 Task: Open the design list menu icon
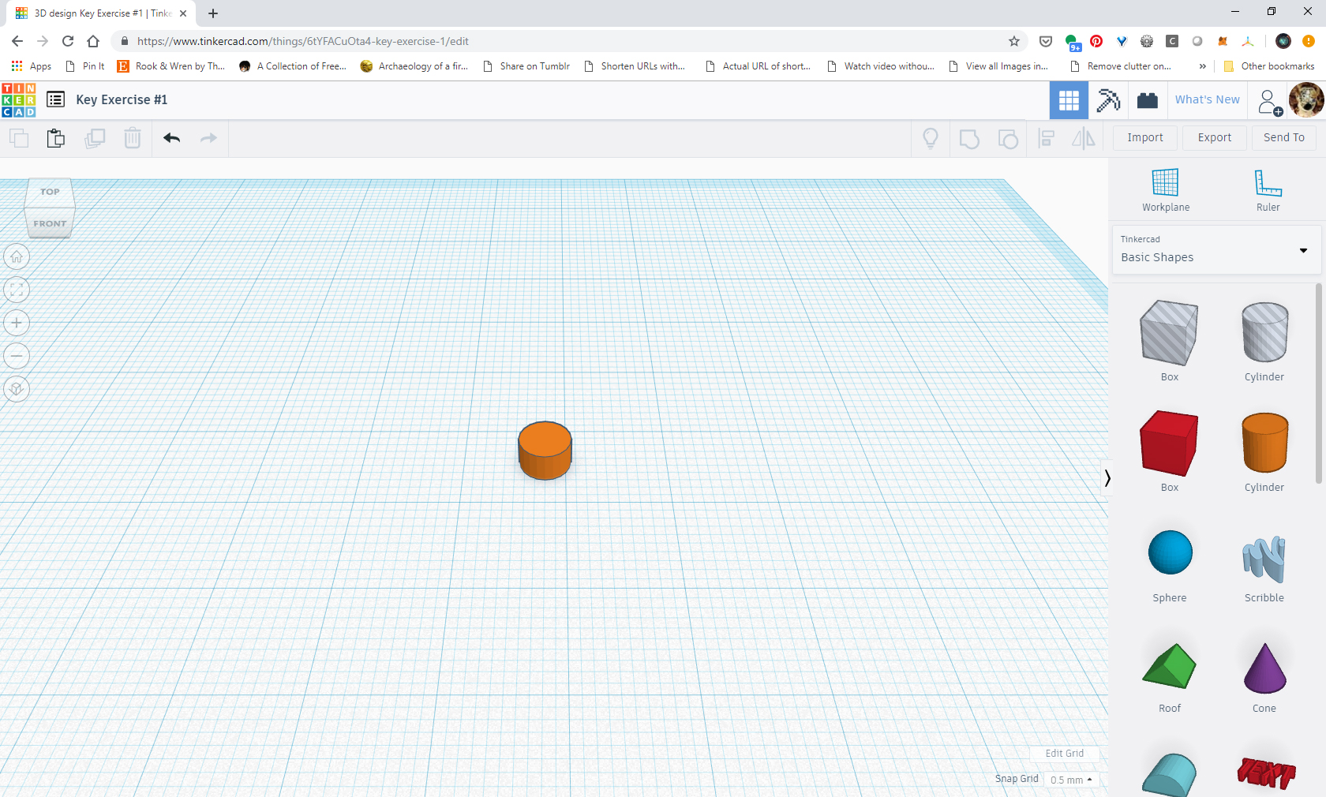(55, 99)
